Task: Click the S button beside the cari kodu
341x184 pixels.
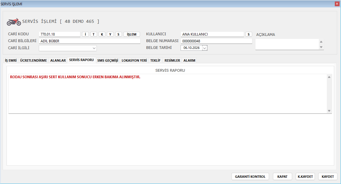Action: [118, 34]
